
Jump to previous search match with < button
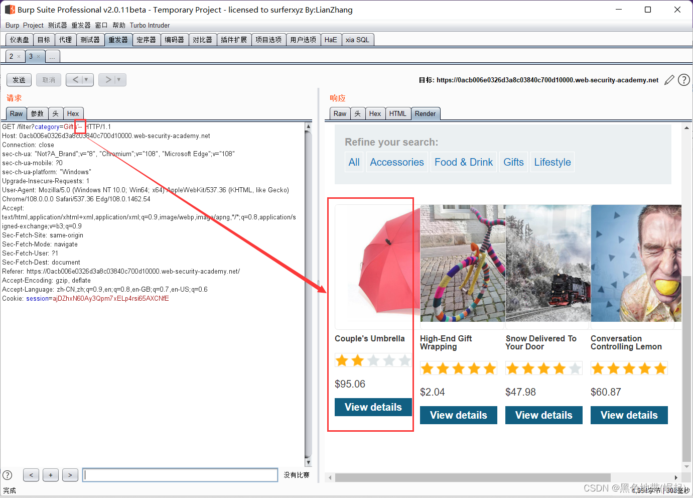point(31,475)
